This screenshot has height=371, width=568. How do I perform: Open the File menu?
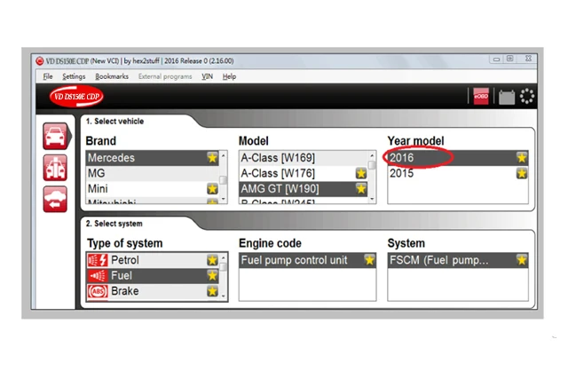48,76
